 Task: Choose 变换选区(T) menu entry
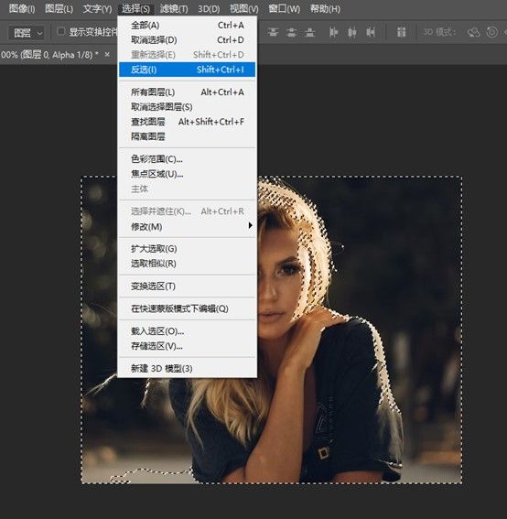[x=188, y=286]
